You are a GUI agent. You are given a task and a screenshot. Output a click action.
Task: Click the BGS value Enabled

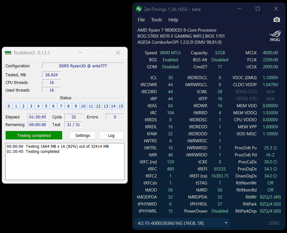(170, 60)
